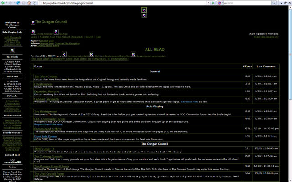Open the Shmi's Diner forum

(44, 149)
